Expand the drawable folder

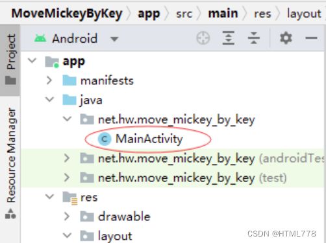67,216
